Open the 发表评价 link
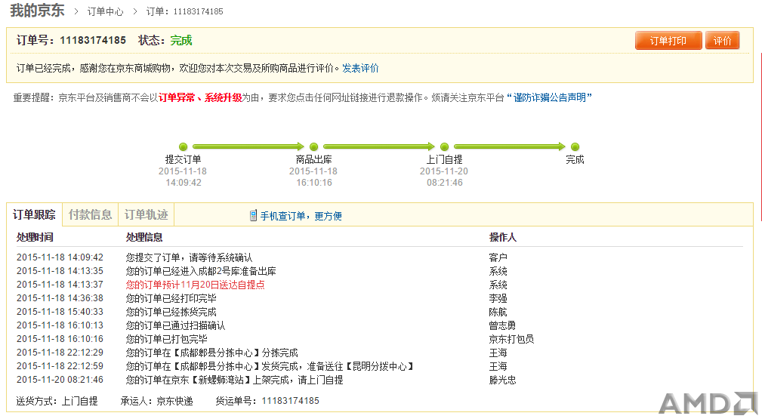This screenshot has height=419, width=762. (x=360, y=68)
